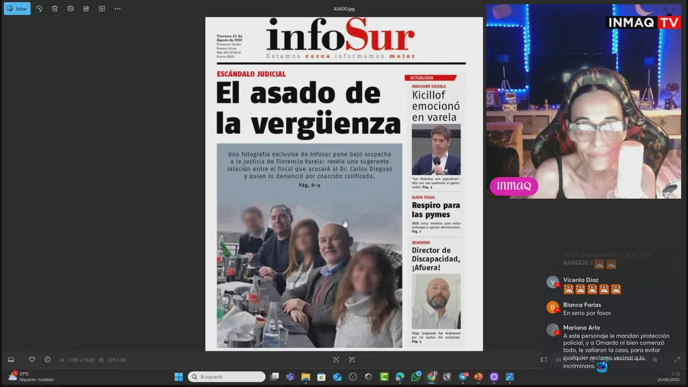Open the green Camtasia taskbar icon

(x=384, y=377)
